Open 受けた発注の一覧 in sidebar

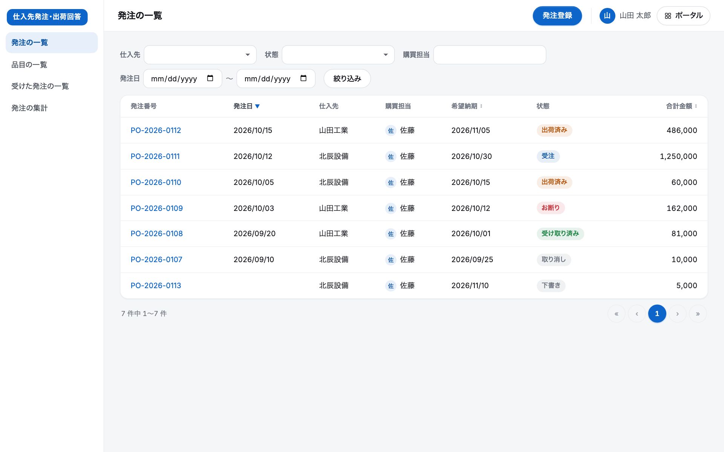click(52, 86)
